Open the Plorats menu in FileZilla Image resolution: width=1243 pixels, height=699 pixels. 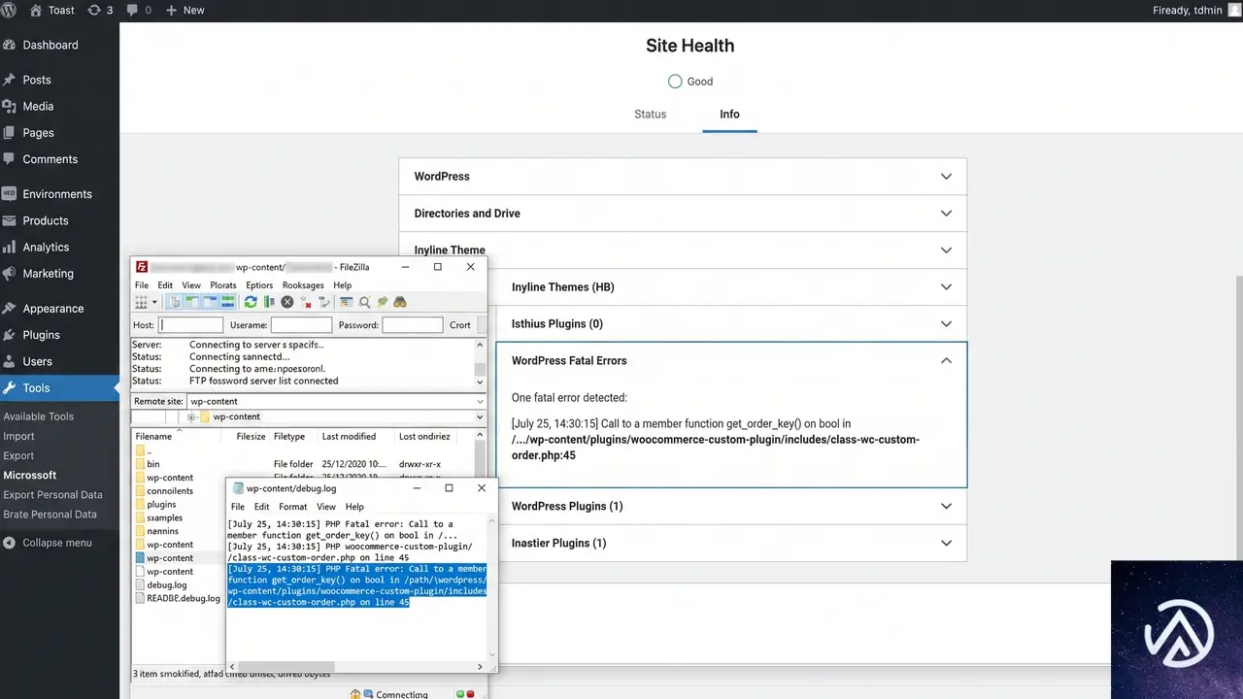[223, 285]
